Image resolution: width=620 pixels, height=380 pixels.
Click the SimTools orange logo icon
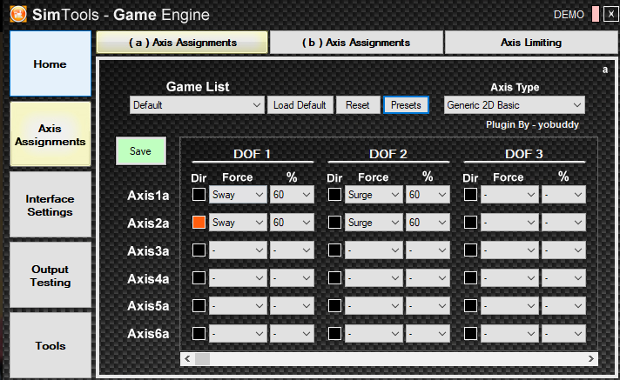pyautogui.click(x=18, y=14)
